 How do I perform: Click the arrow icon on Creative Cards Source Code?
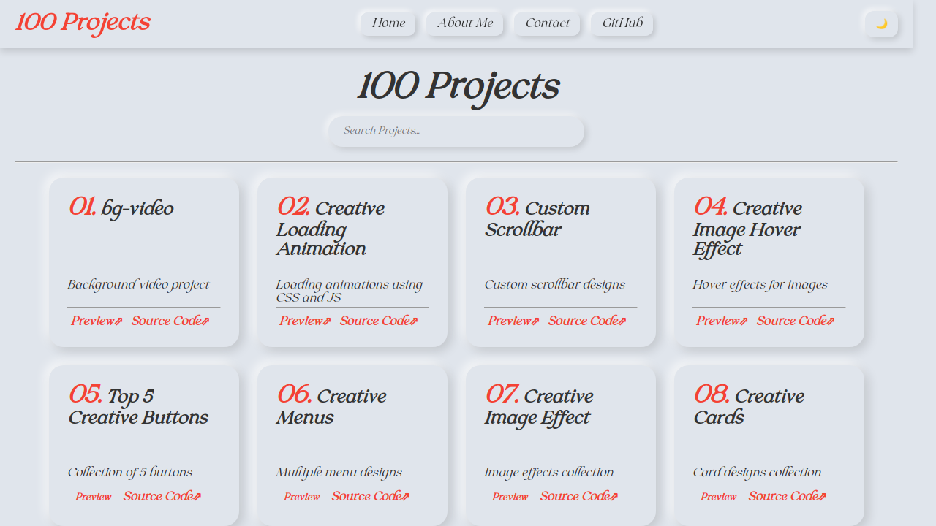click(x=822, y=495)
